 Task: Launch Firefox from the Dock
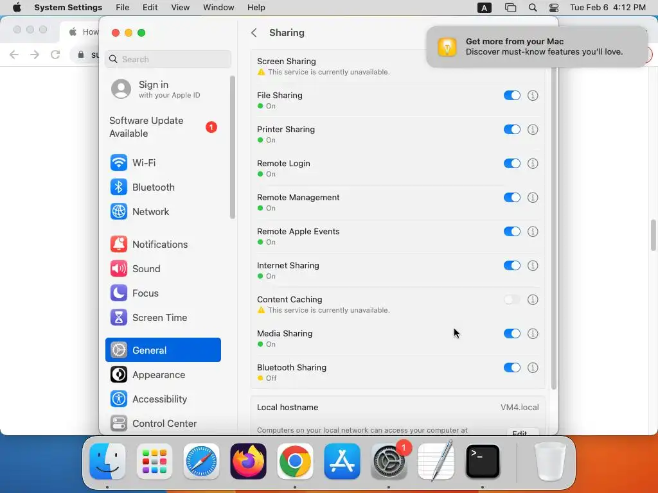[x=249, y=461]
